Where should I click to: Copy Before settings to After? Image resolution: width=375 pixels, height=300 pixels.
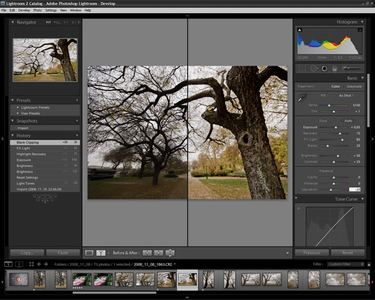147,253
